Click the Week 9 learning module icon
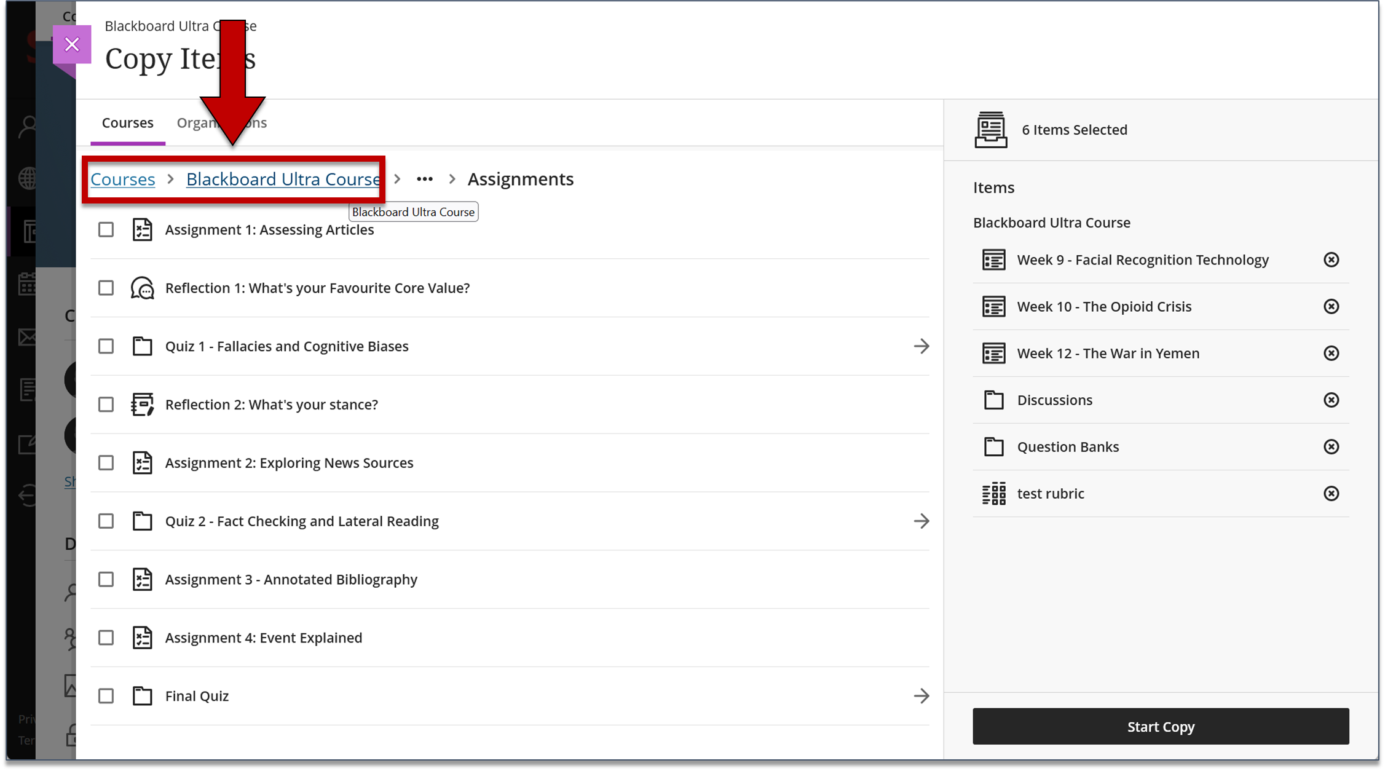 [993, 259]
